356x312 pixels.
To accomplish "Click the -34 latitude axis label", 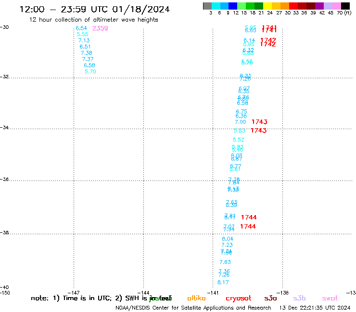I will pyautogui.click(x=4, y=127).
